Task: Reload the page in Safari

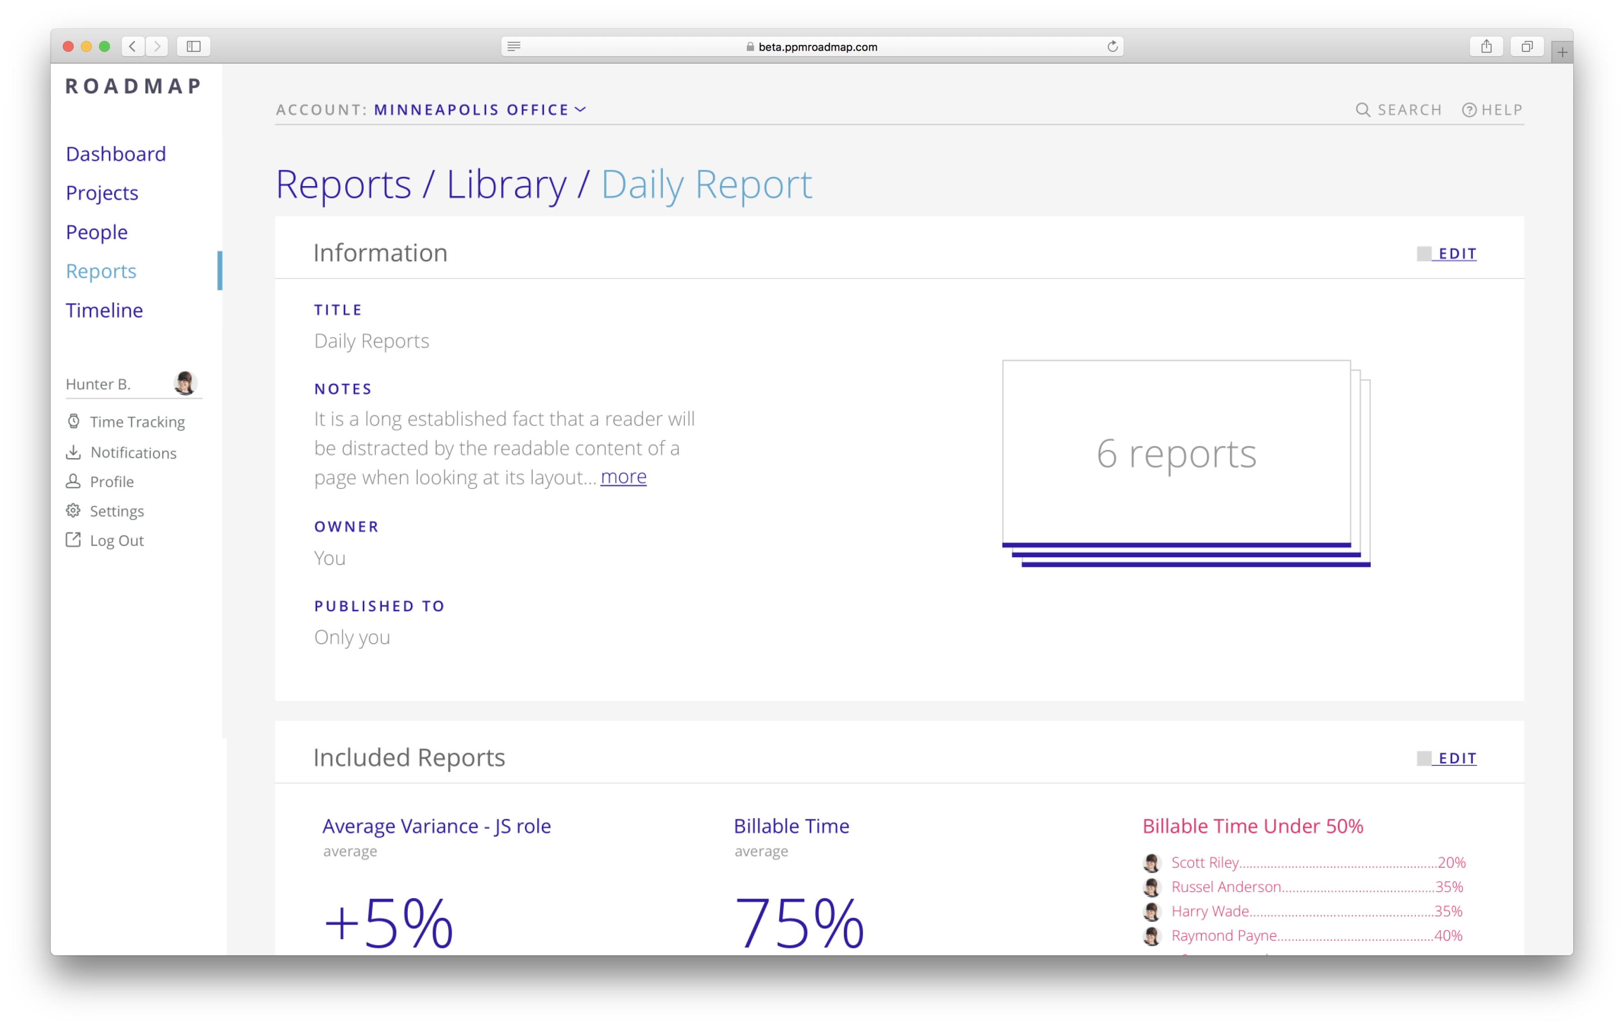Action: point(1112,47)
